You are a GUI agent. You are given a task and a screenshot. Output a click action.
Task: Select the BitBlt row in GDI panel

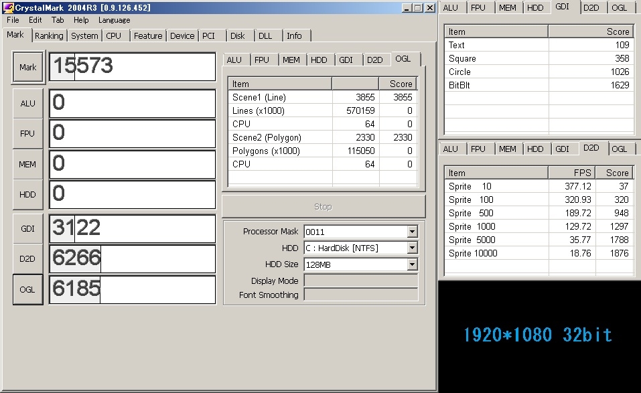click(x=539, y=86)
